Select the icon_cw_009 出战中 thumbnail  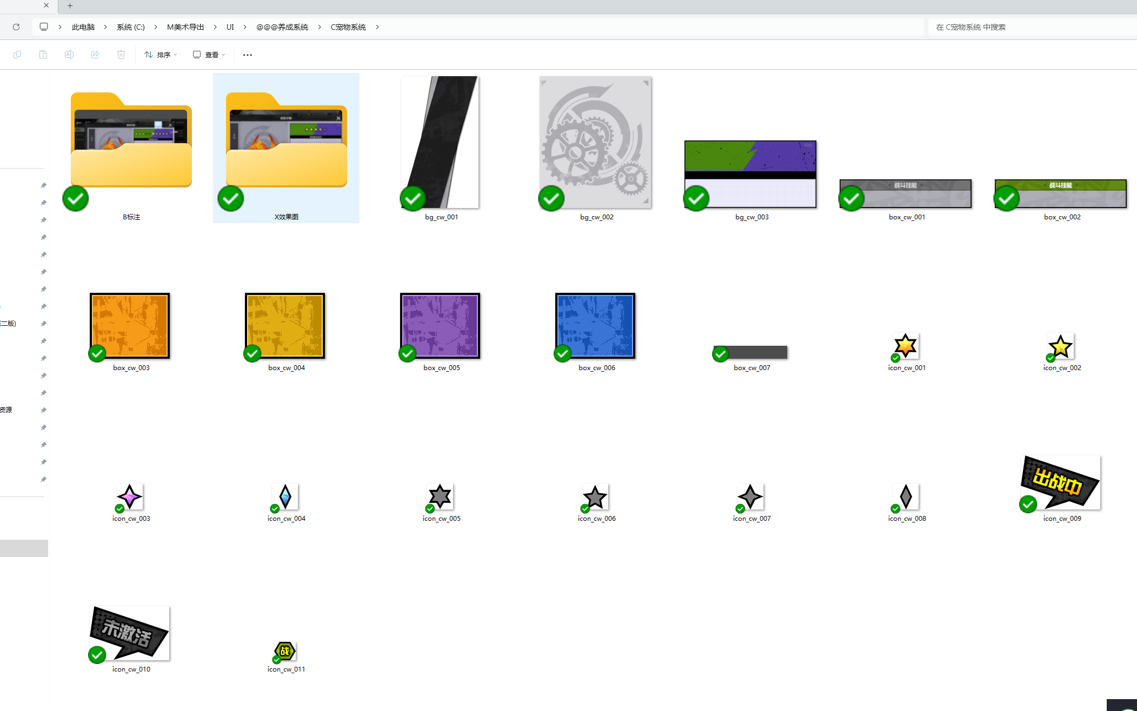pyautogui.click(x=1060, y=482)
